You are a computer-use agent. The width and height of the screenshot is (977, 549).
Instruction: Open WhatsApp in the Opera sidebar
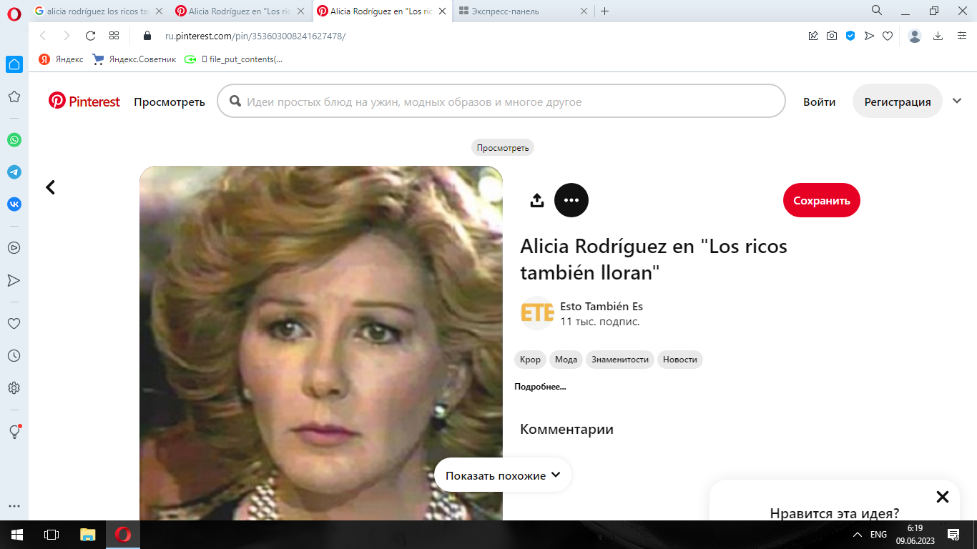tap(14, 140)
